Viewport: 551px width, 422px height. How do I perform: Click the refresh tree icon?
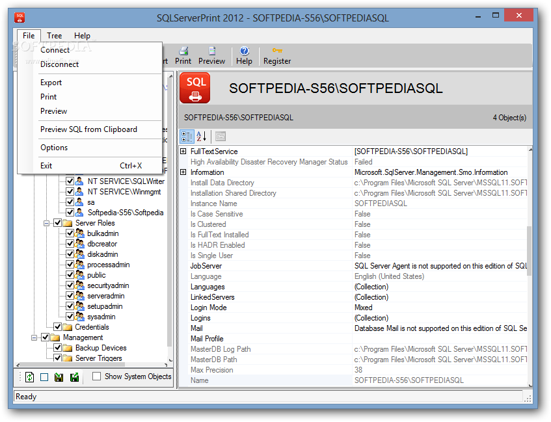(x=29, y=377)
